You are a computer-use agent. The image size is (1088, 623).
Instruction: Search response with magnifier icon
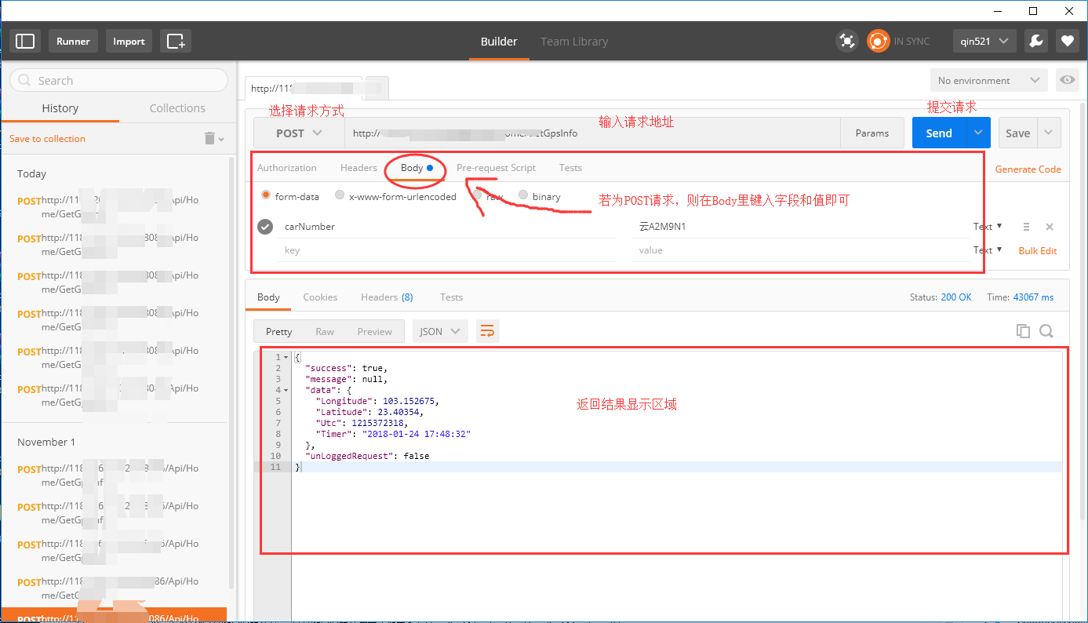pyautogui.click(x=1046, y=331)
